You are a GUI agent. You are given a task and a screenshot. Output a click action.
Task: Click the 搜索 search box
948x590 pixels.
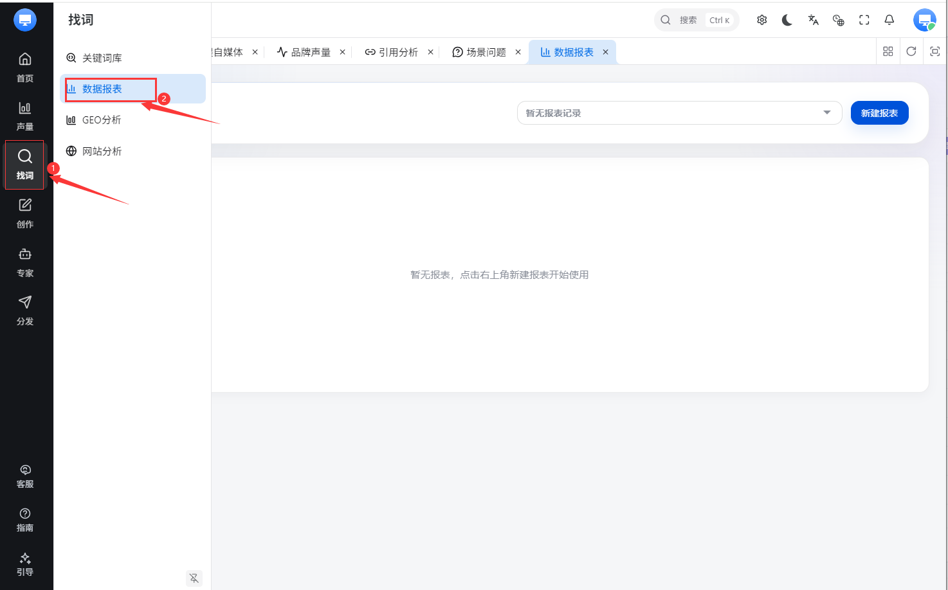697,20
